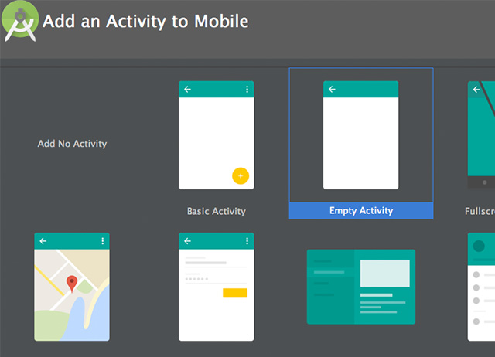Click the highlighted Empty Activity label

point(361,211)
